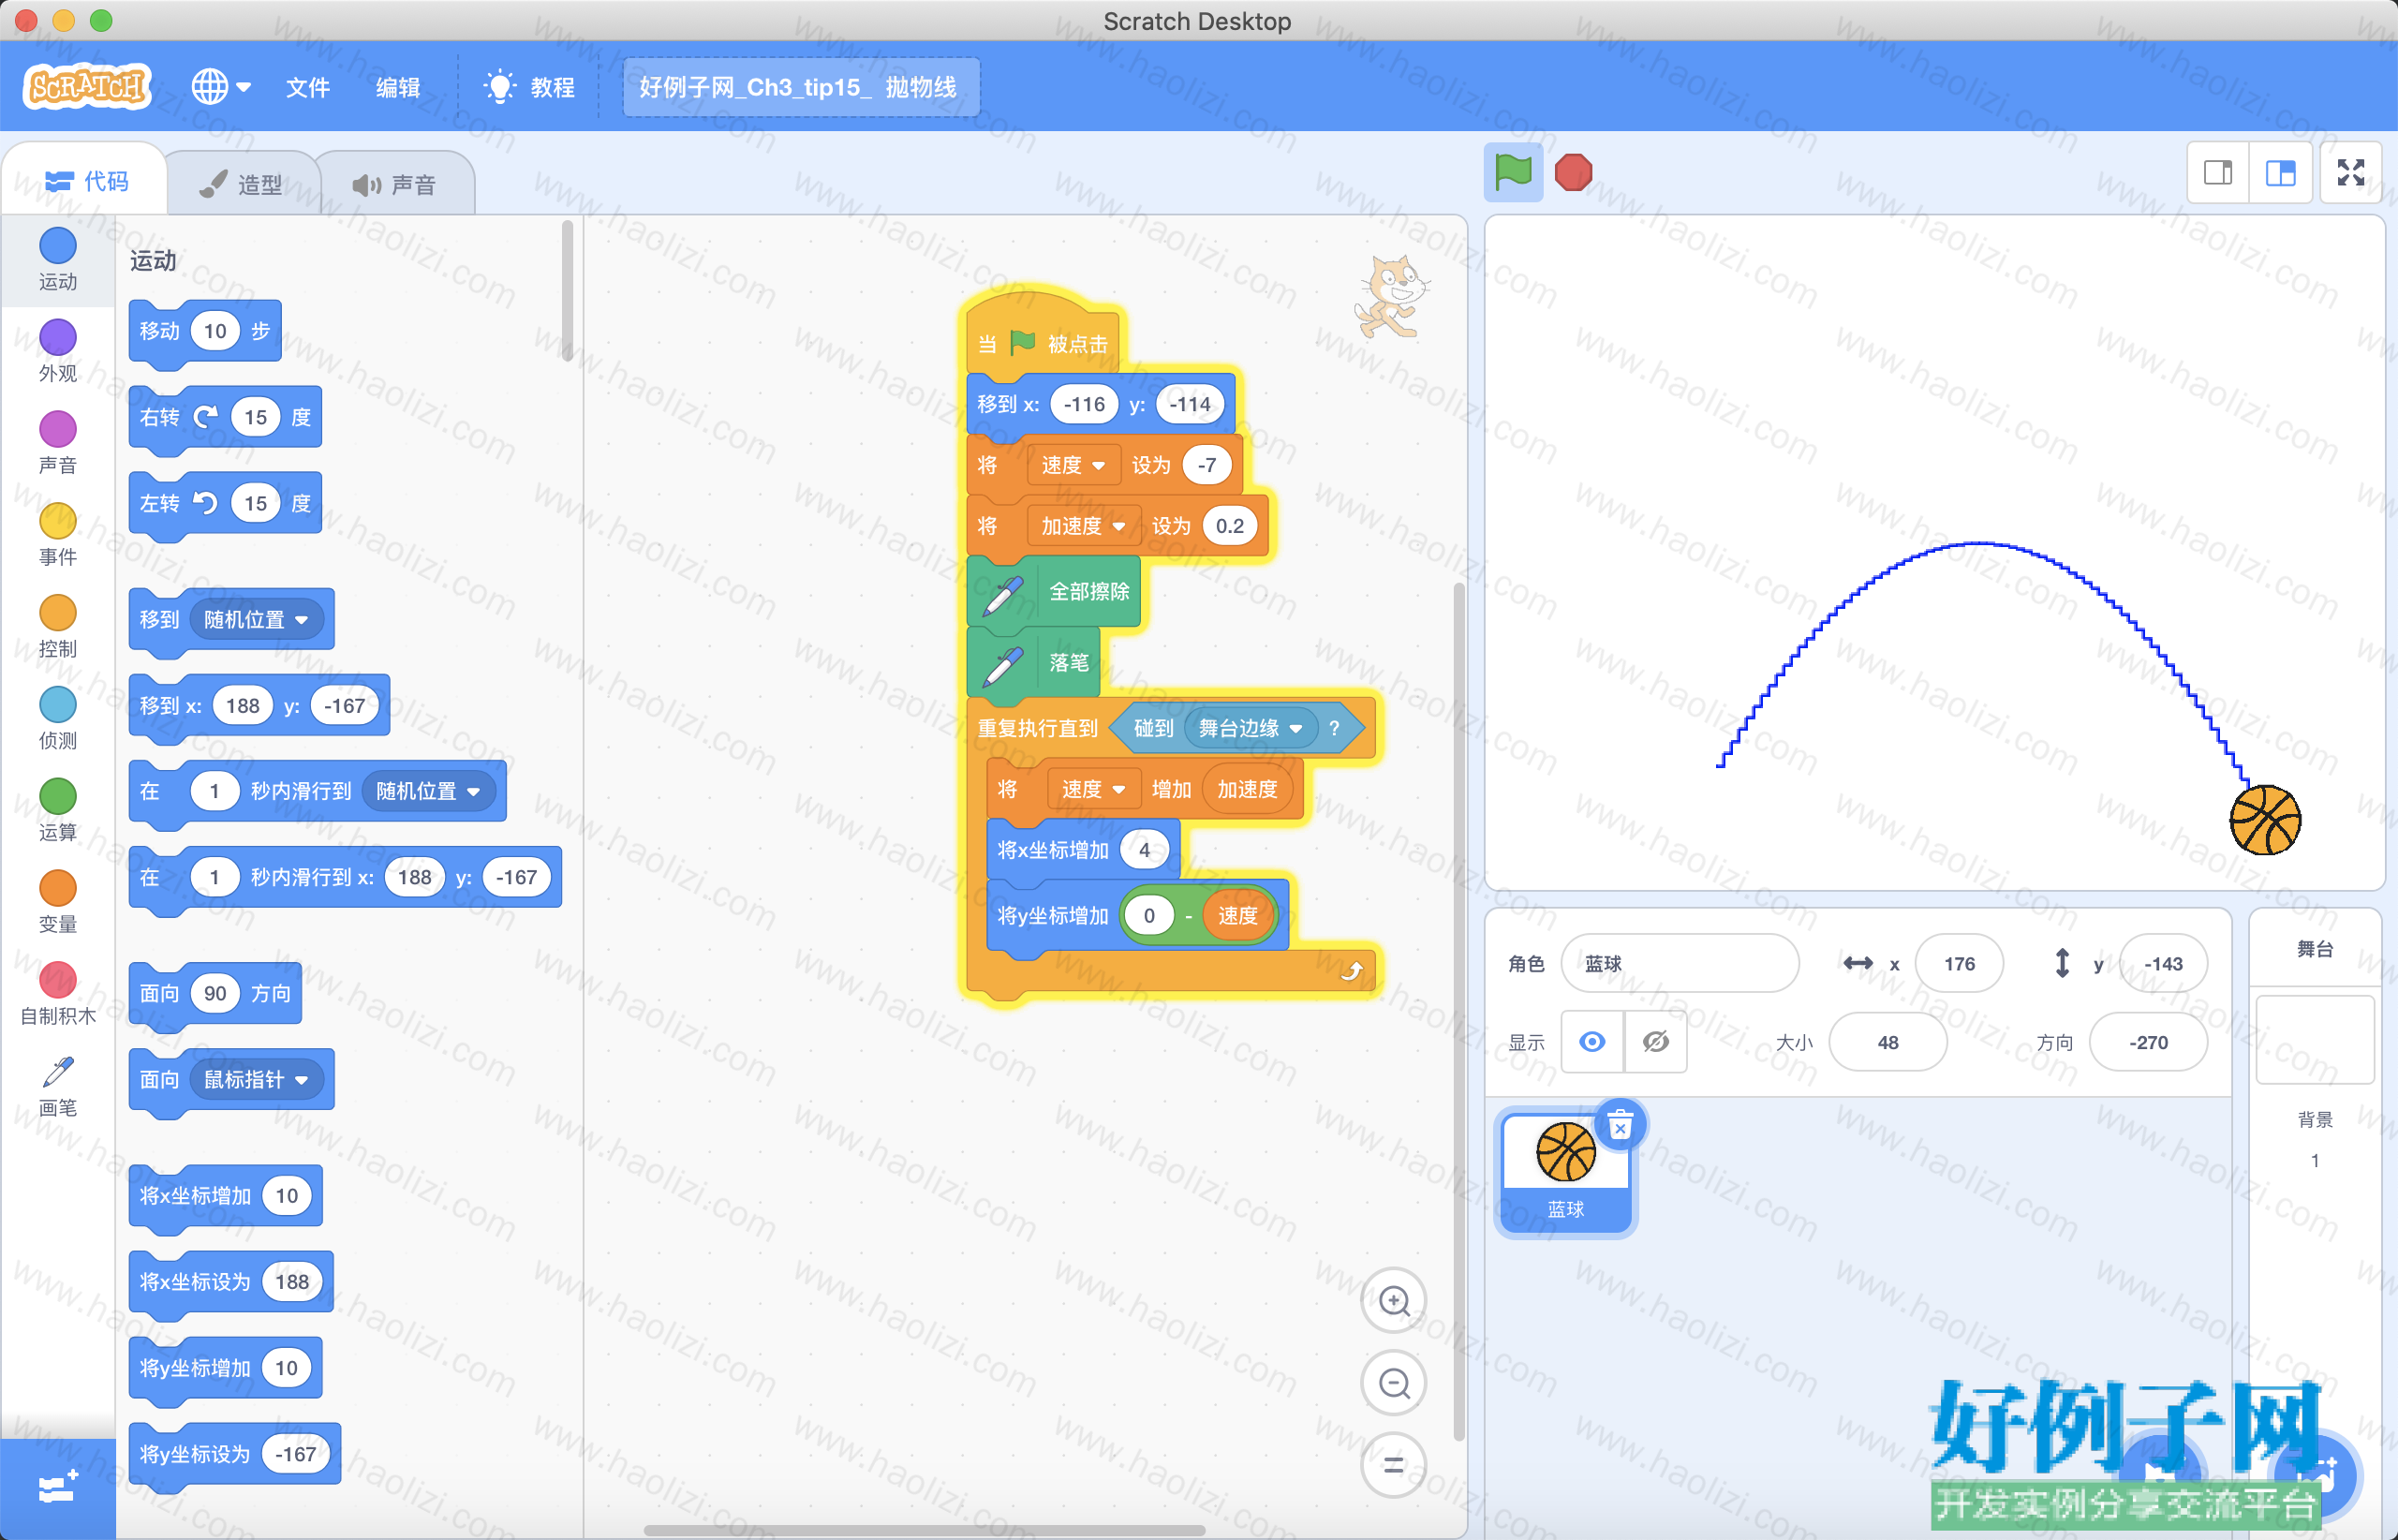Select the 外观 (Looks) category circle
Image resolution: width=2398 pixels, height=1540 pixels.
point(58,338)
